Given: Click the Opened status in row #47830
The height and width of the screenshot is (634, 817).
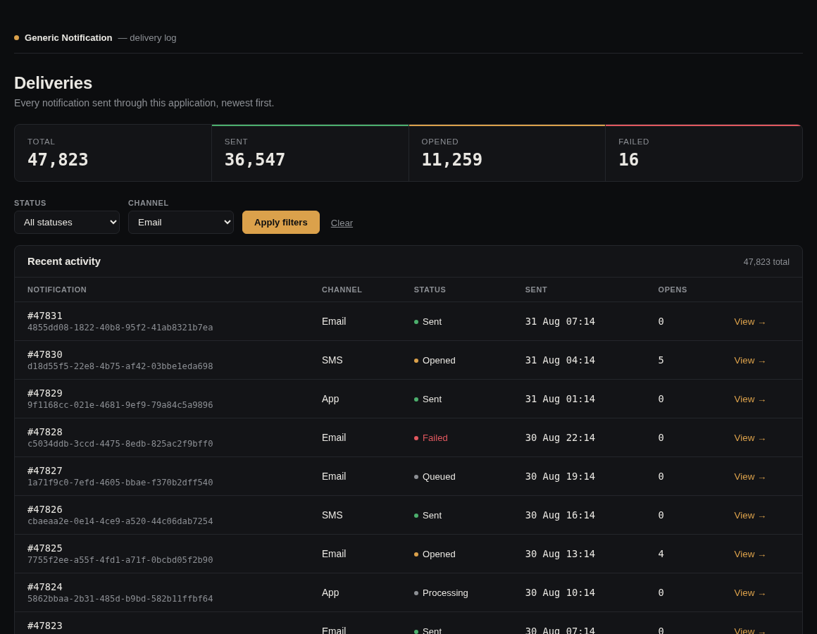Looking at the screenshot, I should tap(435, 361).
